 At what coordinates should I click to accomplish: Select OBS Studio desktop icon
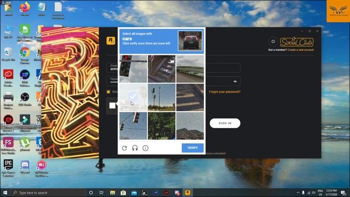pyautogui.click(x=25, y=99)
